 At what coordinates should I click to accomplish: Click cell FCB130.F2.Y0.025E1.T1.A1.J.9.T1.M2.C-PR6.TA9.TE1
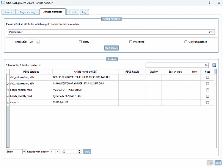(x=85, y=77)
